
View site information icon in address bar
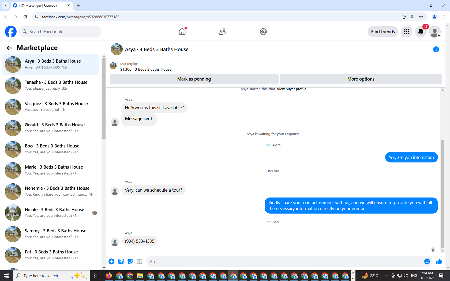tap(37, 17)
